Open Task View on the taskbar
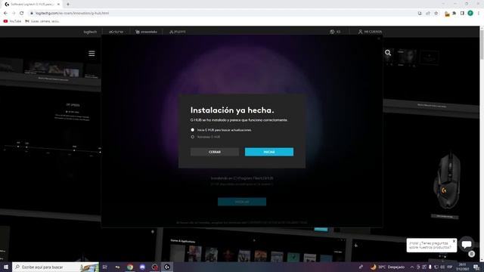Viewport: 484px width, 272px height. tap(105, 267)
